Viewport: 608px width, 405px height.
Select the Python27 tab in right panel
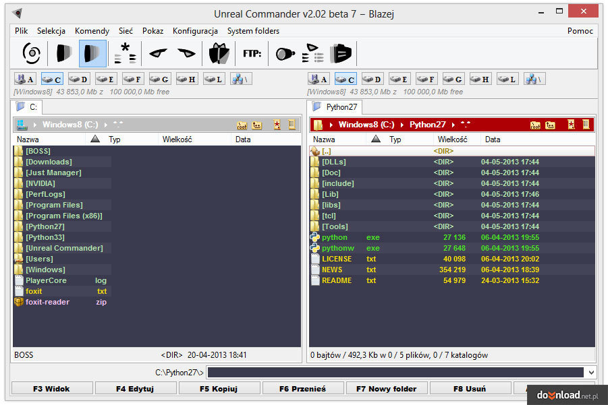tap(334, 107)
